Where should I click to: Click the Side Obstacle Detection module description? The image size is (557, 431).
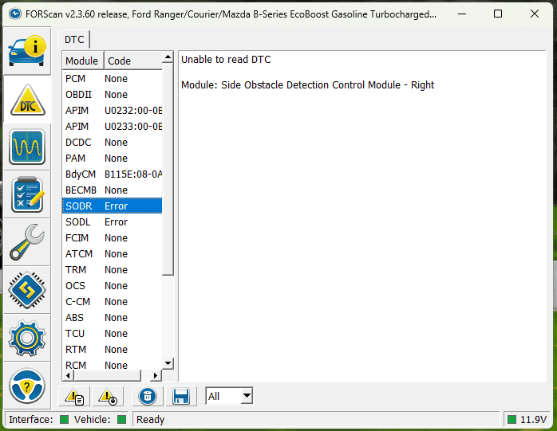308,85
